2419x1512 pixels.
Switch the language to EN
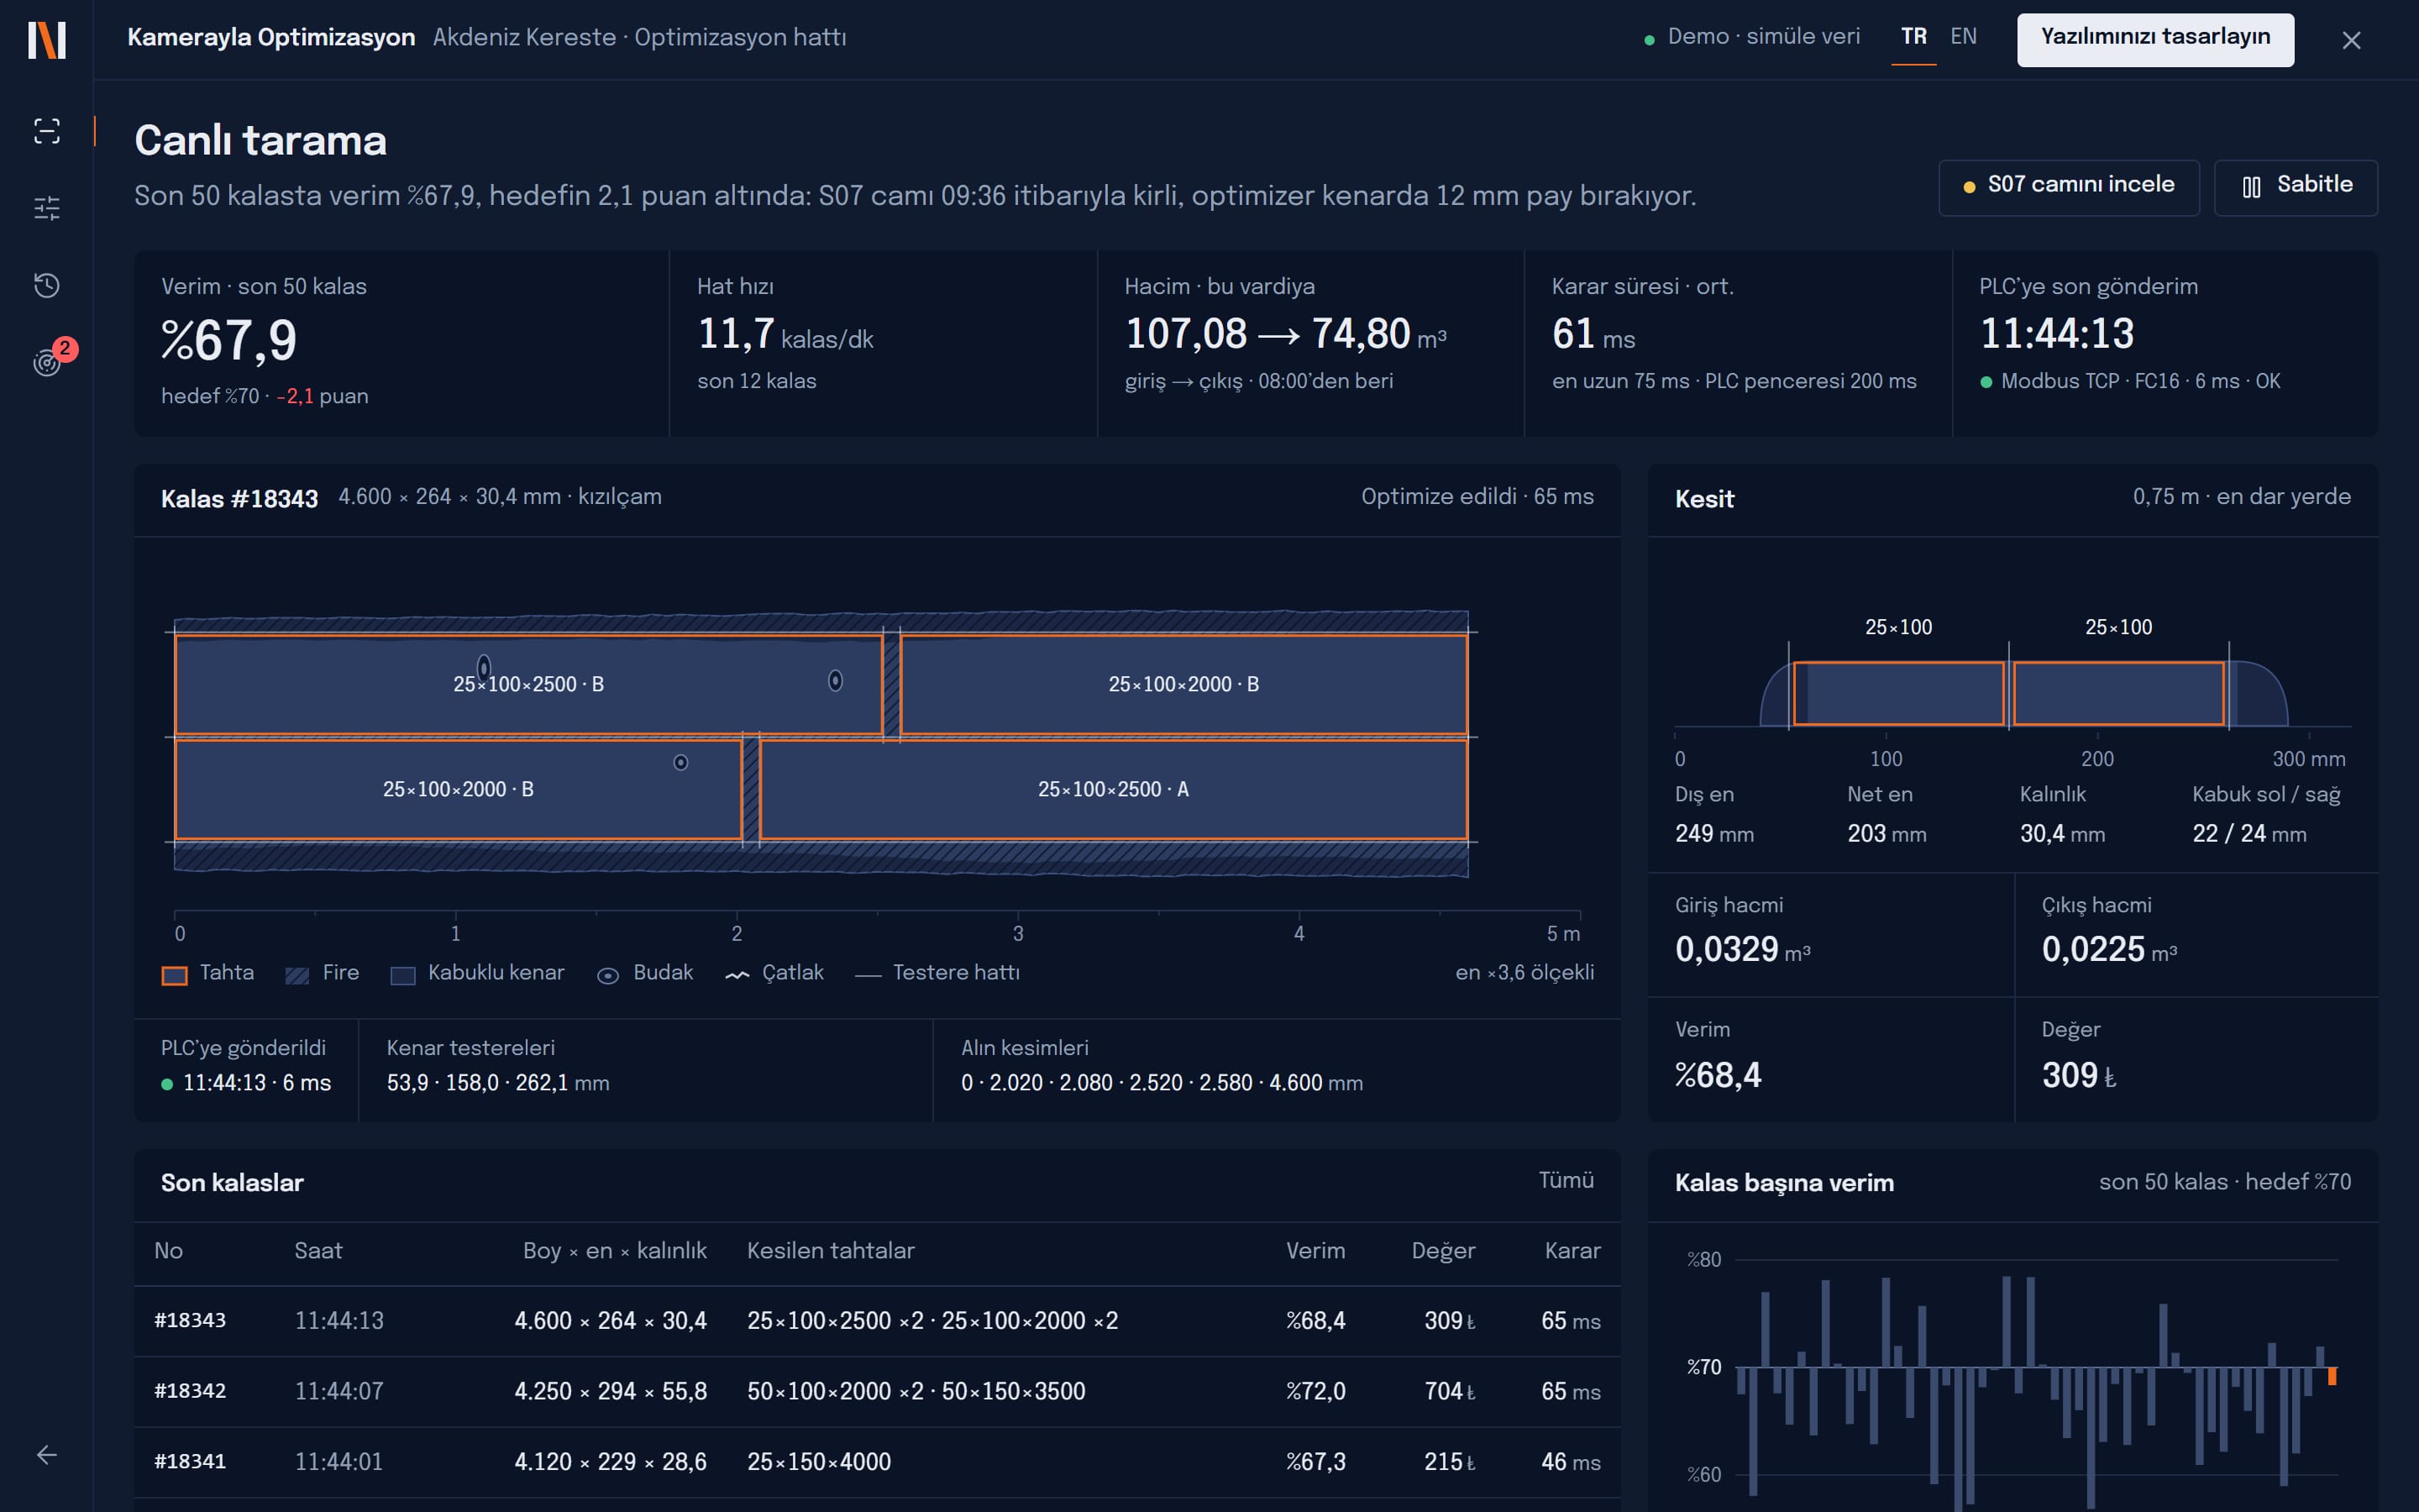click(1963, 37)
